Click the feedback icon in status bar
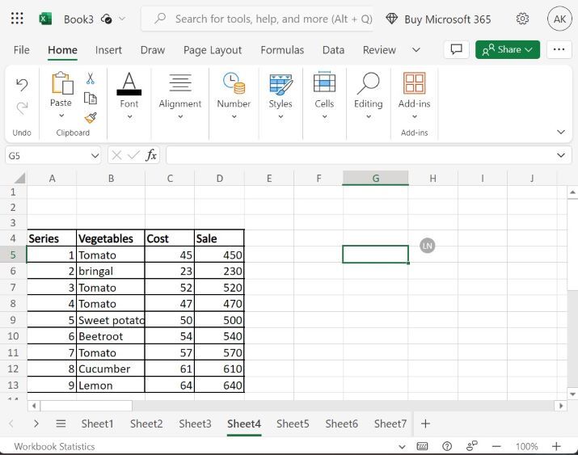Screen dimensions: 578x455 coord(472,446)
